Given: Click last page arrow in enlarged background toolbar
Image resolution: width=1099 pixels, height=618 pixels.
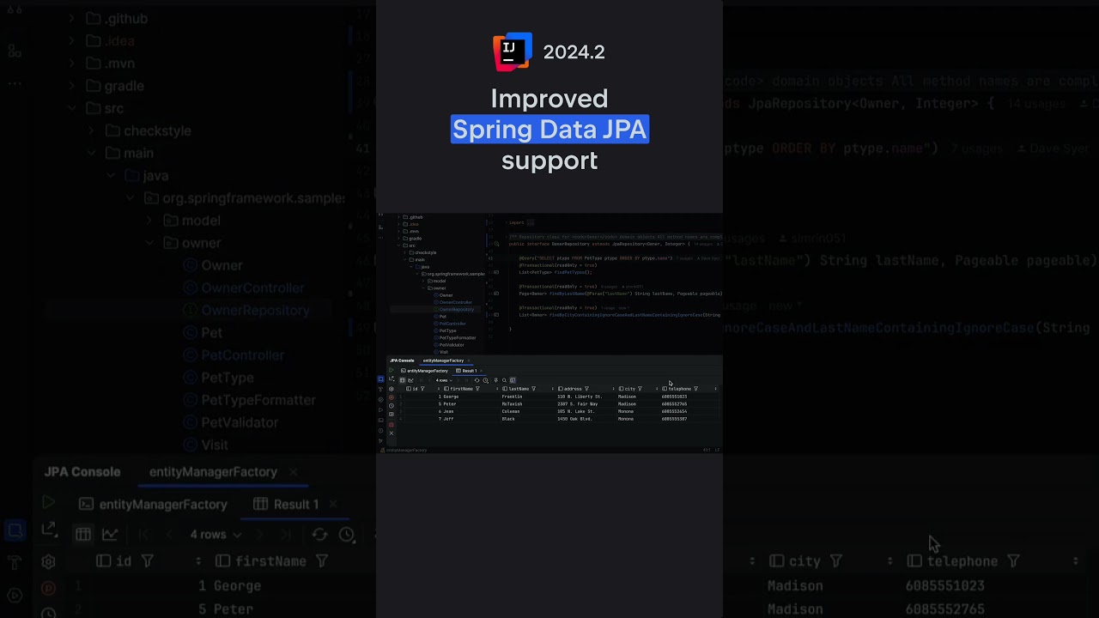Looking at the screenshot, I should point(287,534).
